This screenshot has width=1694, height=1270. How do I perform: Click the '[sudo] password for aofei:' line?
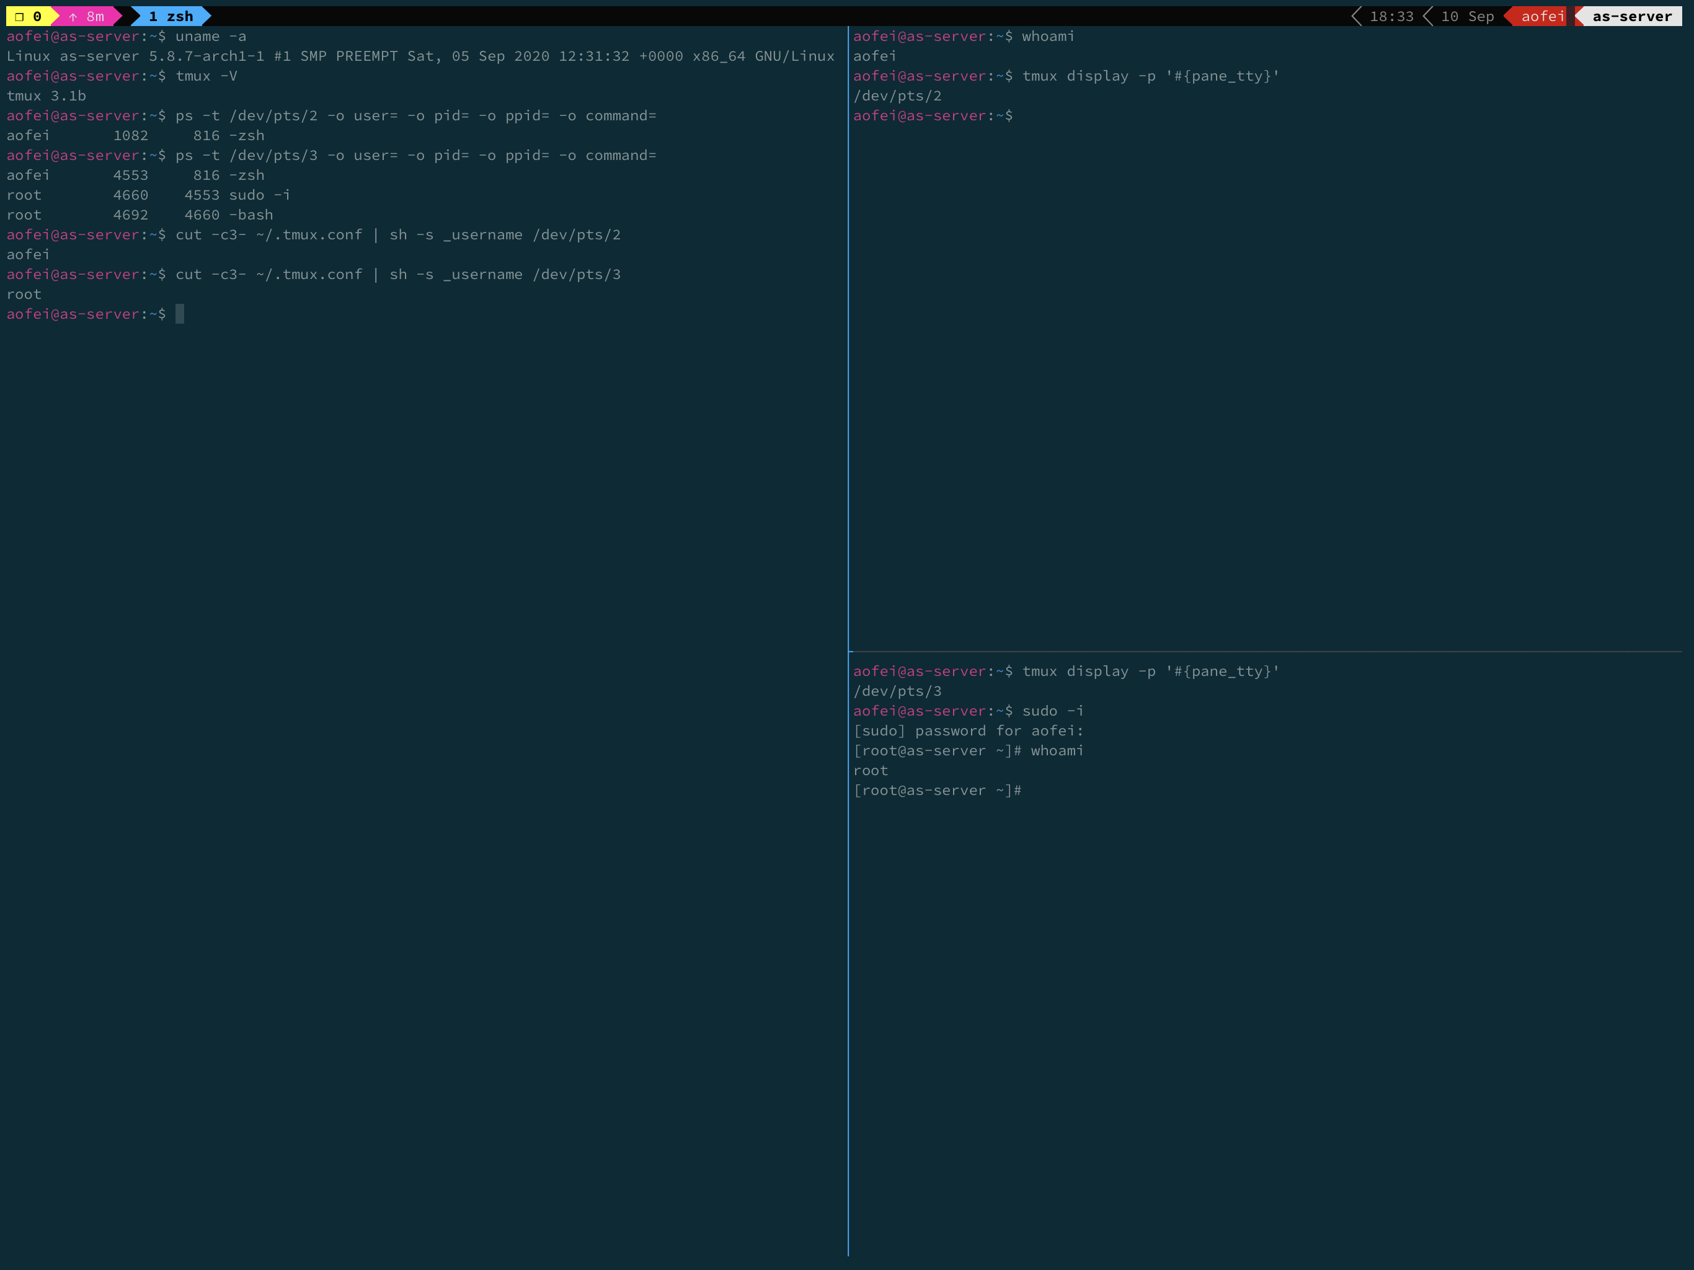pyautogui.click(x=968, y=730)
